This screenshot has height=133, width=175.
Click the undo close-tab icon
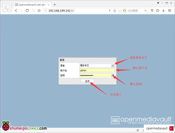click(x=33, y=10)
